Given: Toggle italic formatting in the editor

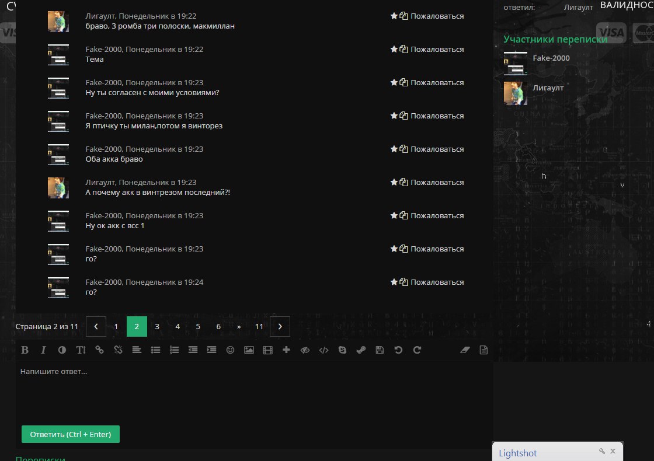Looking at the screenshot, I should coord(43,350).
